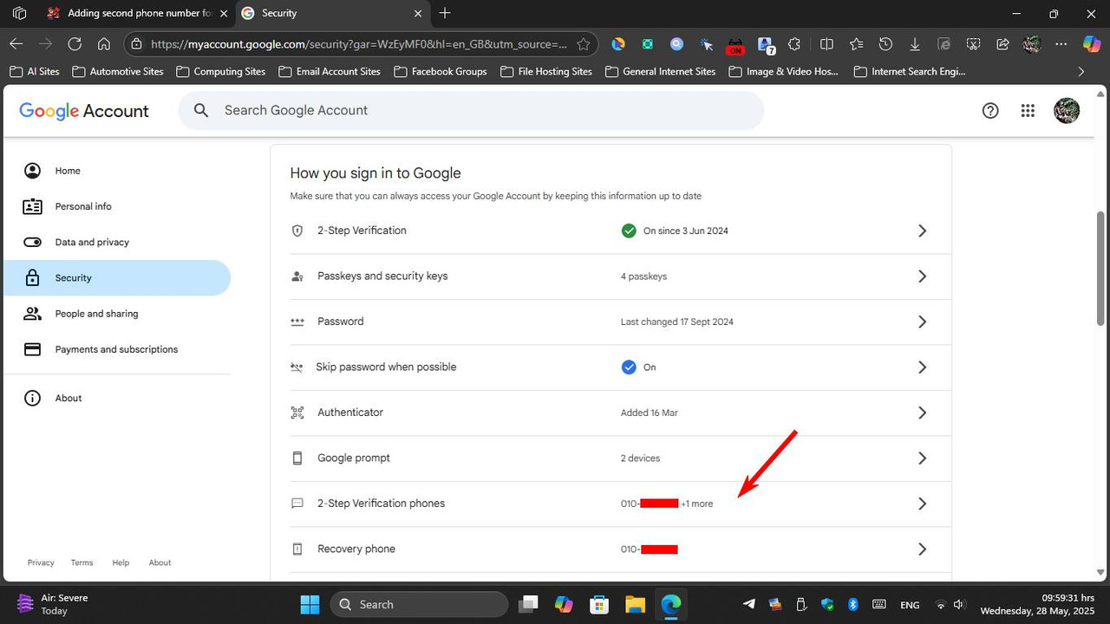Open Authenticator row chevron
Image resolution: width=1110 pixels, height=624 pixels.
click(923, 413)
